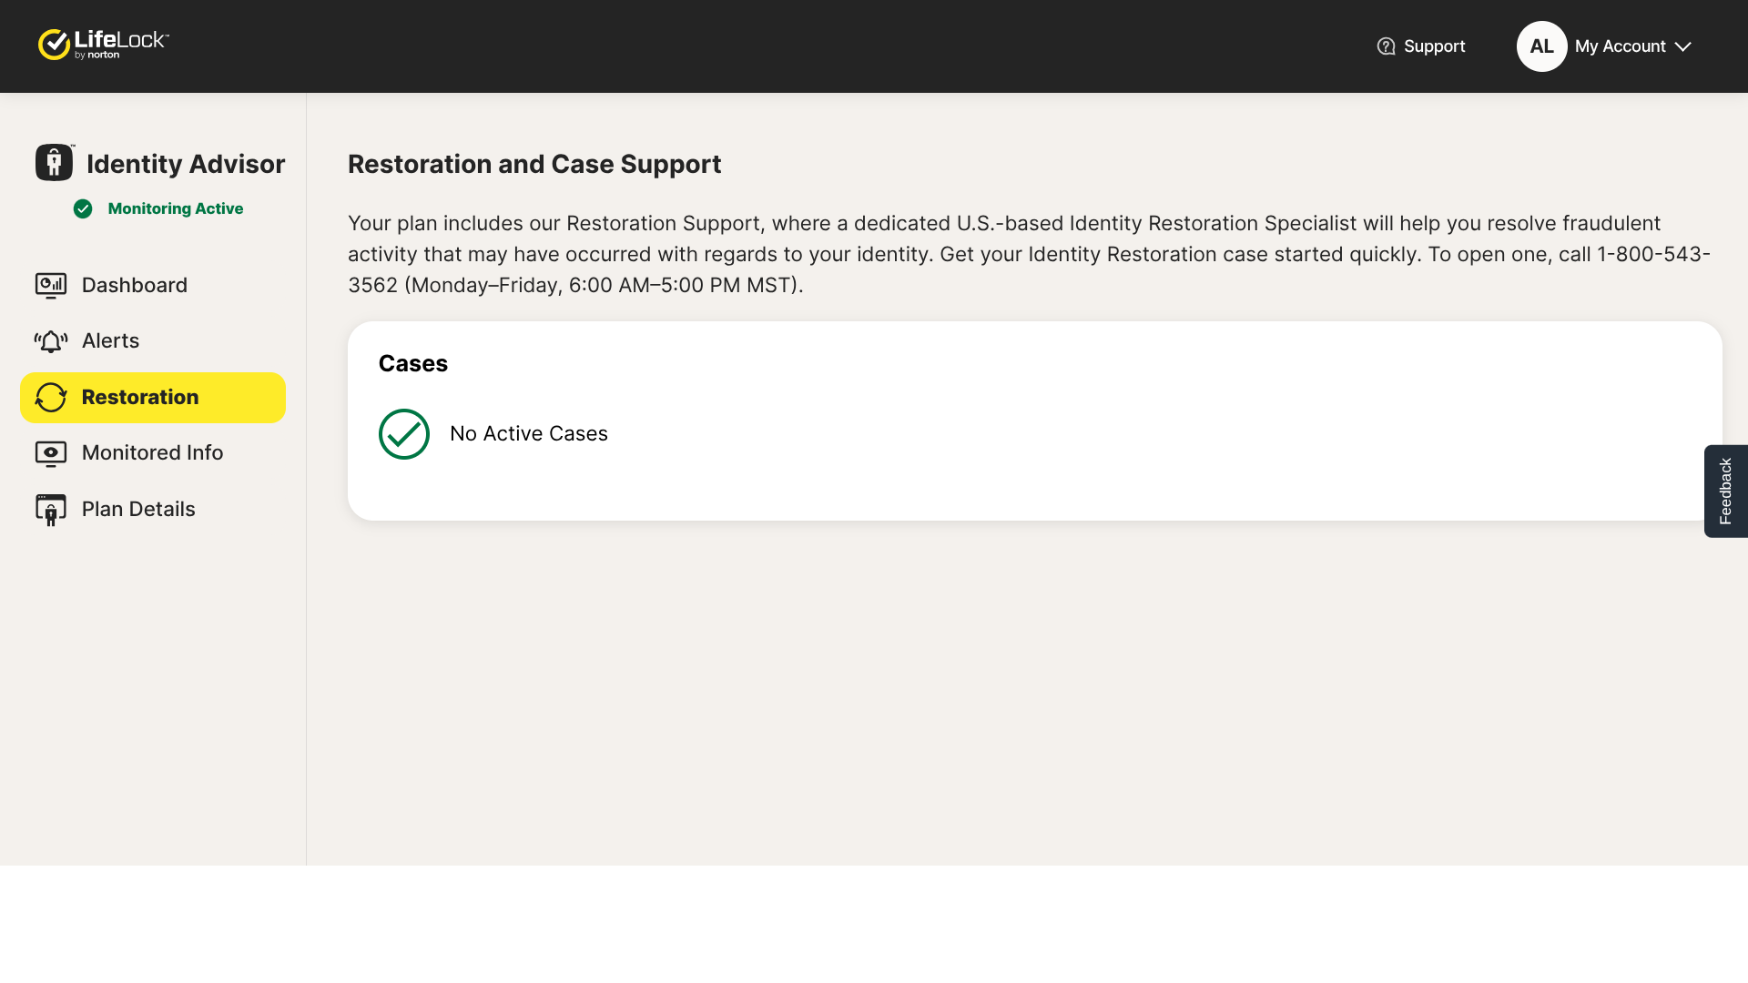Click the AL profile avatar
Viewport: 1748px width, 983px height.
1541,46
